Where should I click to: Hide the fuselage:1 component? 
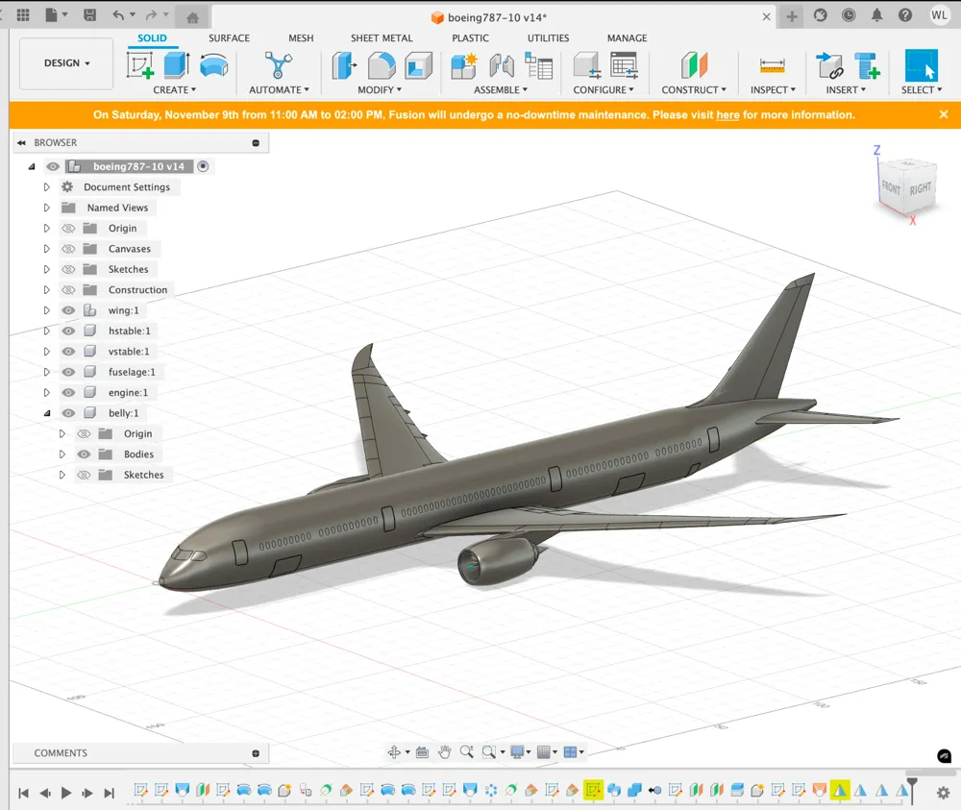68,372
